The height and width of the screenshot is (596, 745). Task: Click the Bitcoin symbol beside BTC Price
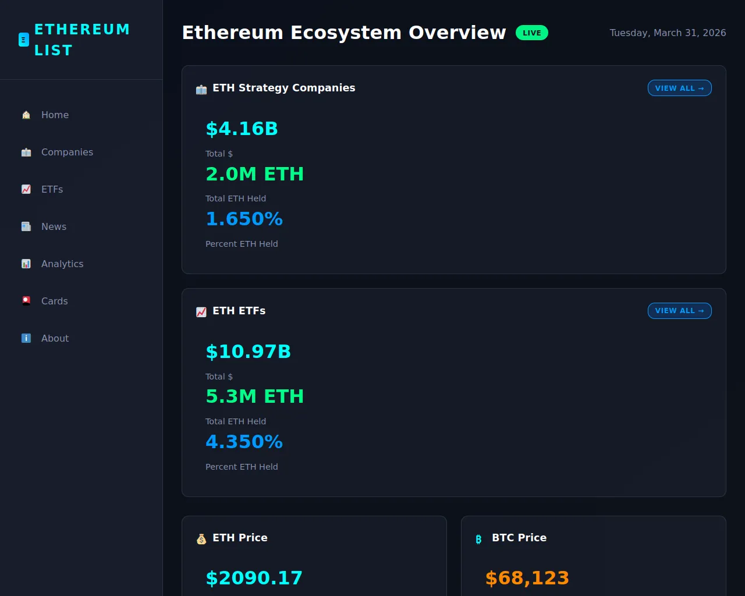pyautogui.click(x=478, y=539)
